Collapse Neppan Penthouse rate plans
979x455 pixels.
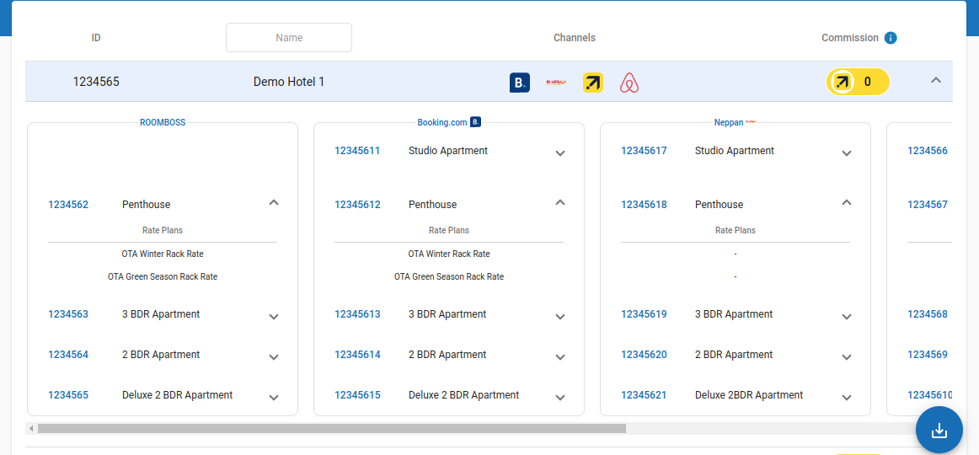click(x=847, y=202)
